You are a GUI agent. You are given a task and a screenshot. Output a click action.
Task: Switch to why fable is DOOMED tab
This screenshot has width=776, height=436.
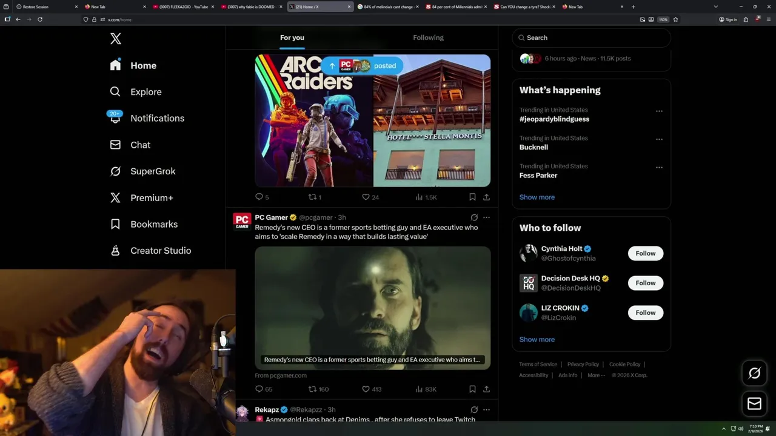(x=251, y=7)
